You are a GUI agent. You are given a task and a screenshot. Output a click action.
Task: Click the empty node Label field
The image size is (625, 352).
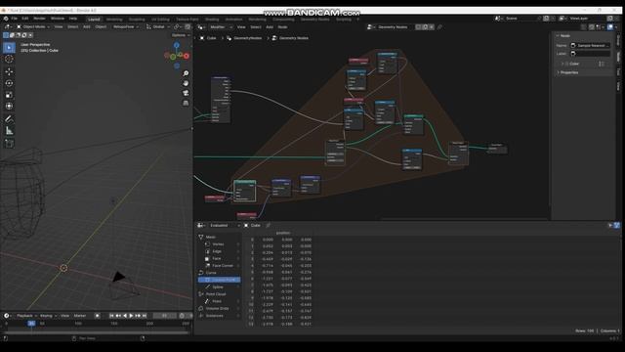[x=590, y=54]
